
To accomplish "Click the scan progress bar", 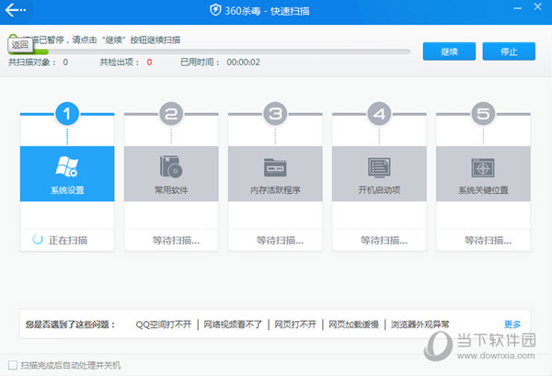I will (x=210, y=51).
